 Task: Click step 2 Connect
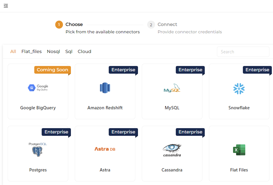click(x=167, y=24)
